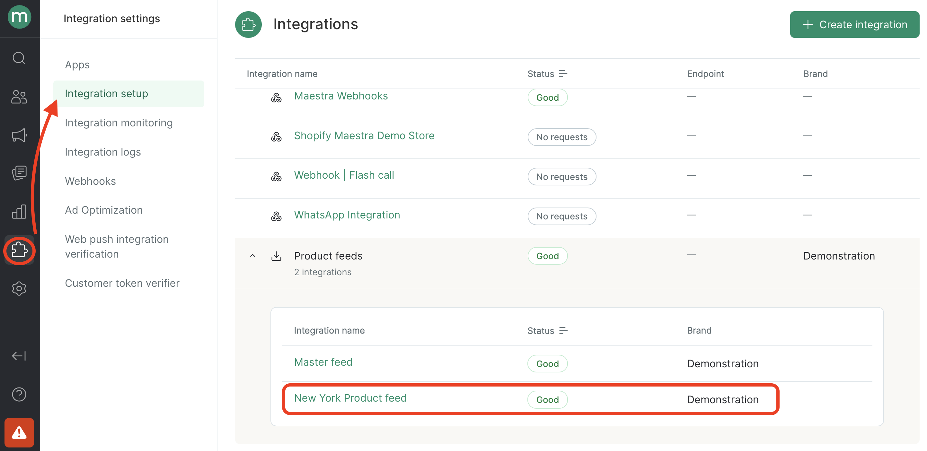927x451 pixels.
Task: Select Integration logs menu item
Action: click(x=103, y=152)
